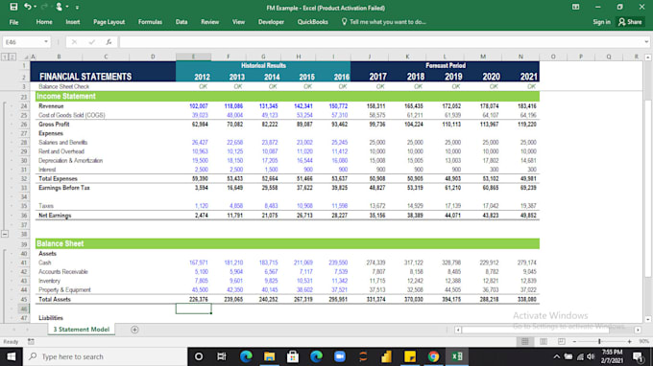Click the horizontal scrollbar left arrow
Viewport: 653px width, 366px height.
458,330
